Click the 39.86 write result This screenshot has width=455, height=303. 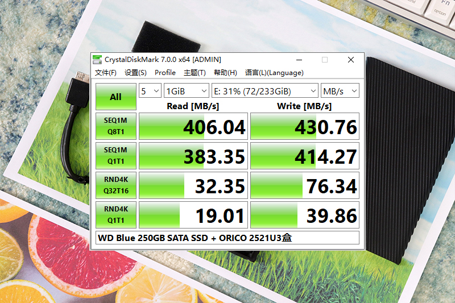(305, 215)
